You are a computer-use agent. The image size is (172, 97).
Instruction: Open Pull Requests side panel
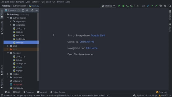coord(2,28)
